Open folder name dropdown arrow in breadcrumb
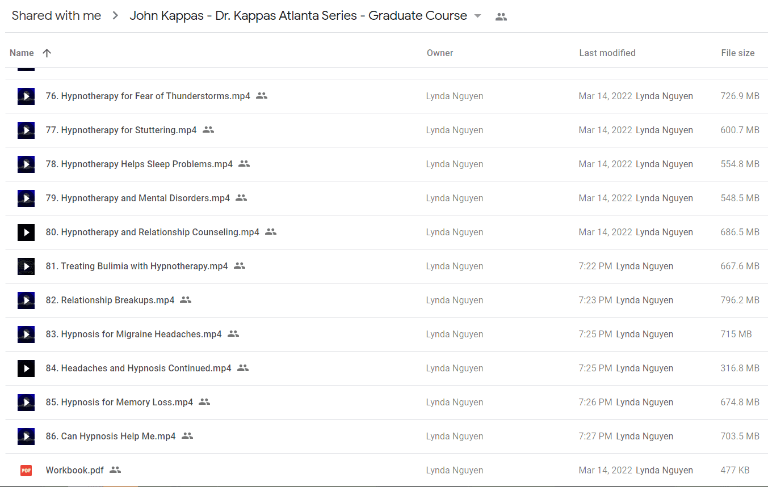This screenshot has width=768, height=487. 477,16
